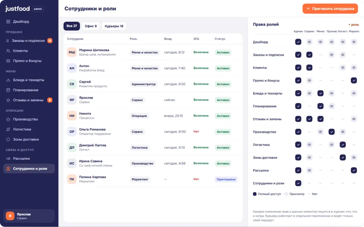Open the admin label next to logo
Image resolution: width=364 pixels, height=227 pixels.
[x=38, y=9]
